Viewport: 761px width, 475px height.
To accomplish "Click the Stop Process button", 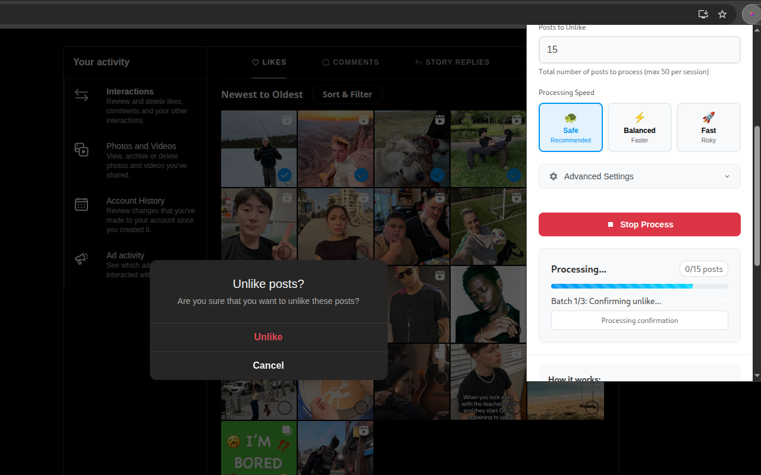I will 639,224.
